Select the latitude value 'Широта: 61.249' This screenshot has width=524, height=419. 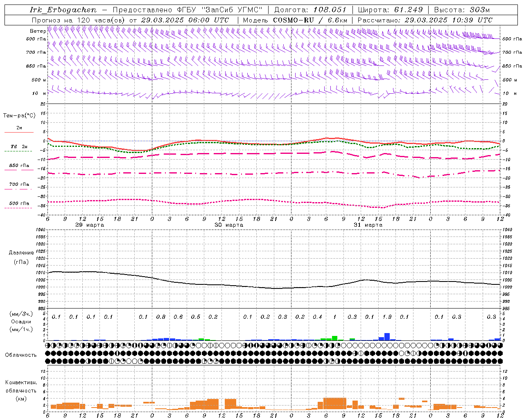point(390,10)
